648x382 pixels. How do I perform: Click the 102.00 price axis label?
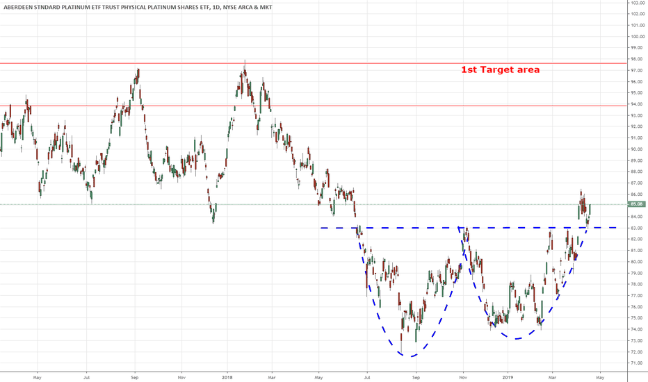[x=636, y=14]
